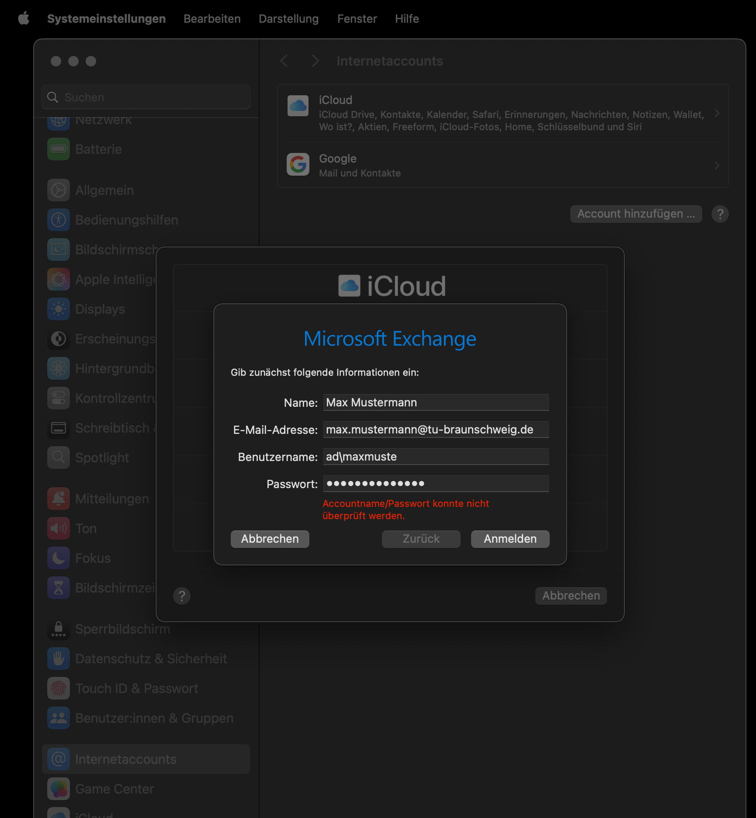The height and width of the screenshot is (818, 756).
Task: Click the red Accountname/Passwort error message
Action: [406, 510]
